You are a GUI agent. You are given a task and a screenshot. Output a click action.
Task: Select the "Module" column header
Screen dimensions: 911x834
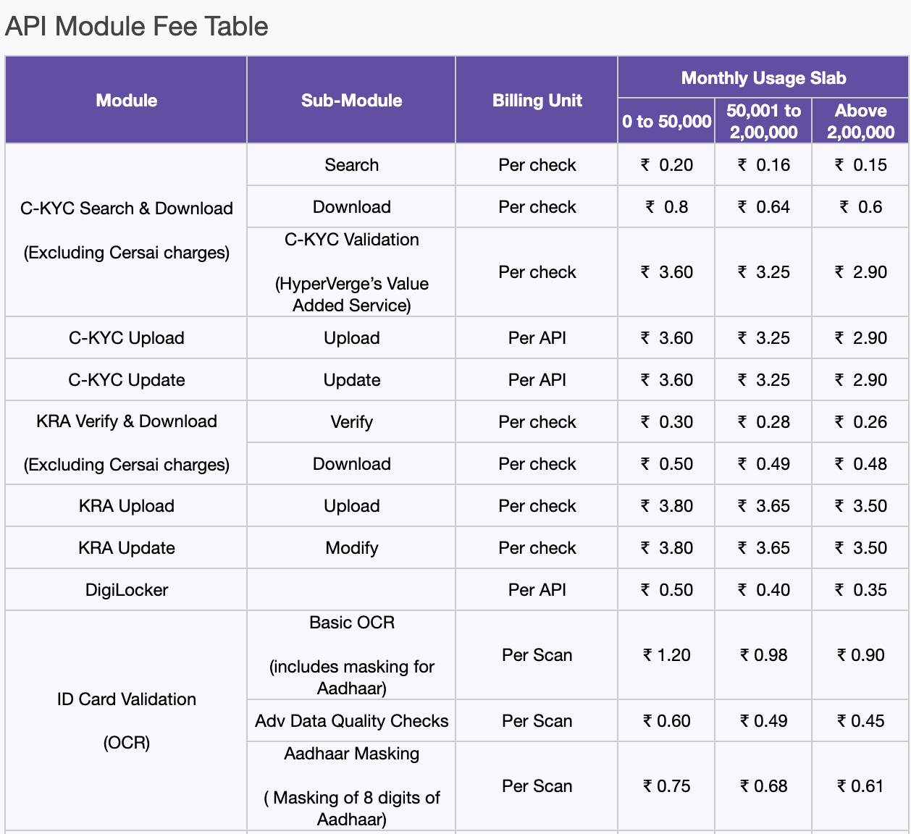[x=126, y=101]
